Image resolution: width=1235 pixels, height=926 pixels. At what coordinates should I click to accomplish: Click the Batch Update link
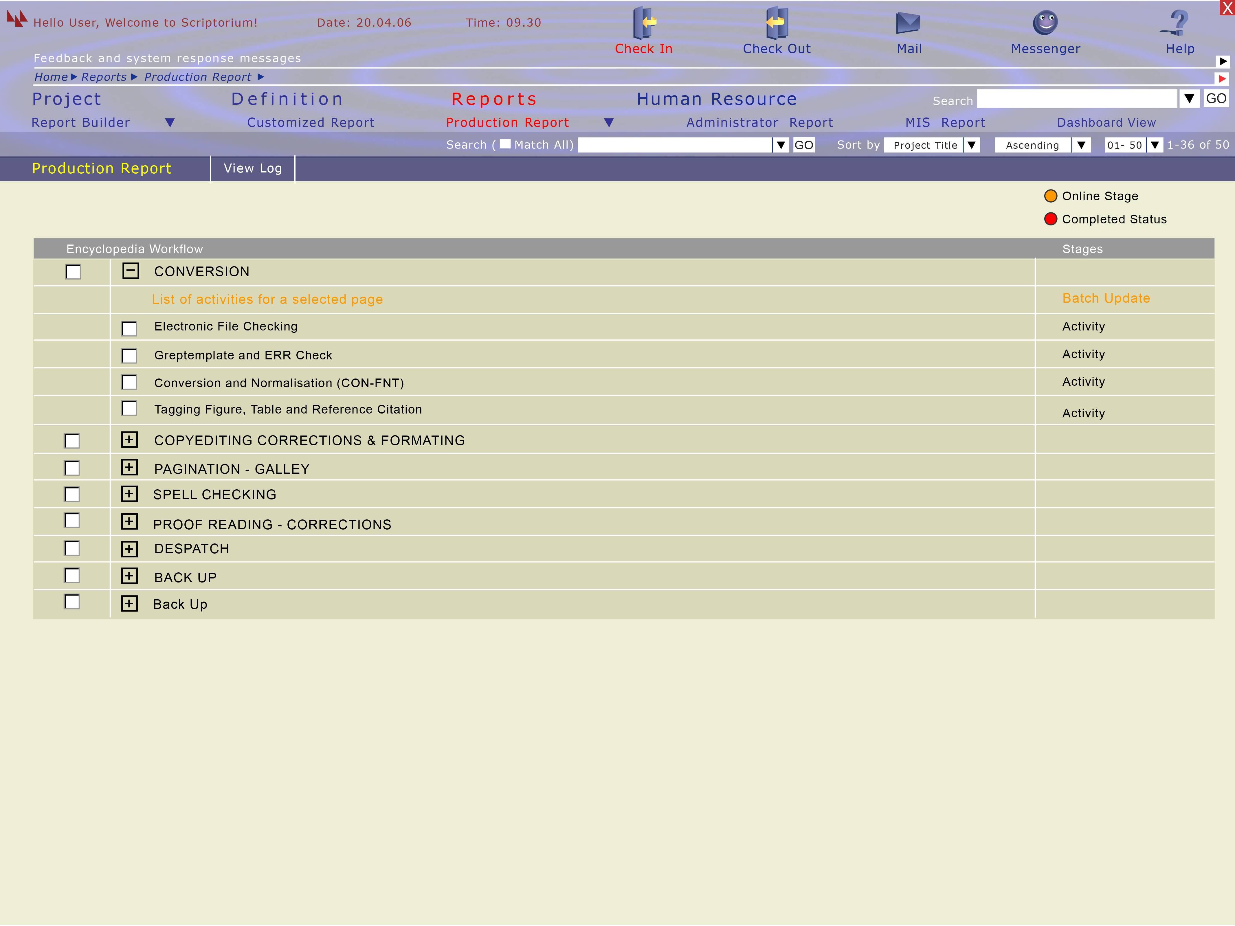coord(1105,298)
